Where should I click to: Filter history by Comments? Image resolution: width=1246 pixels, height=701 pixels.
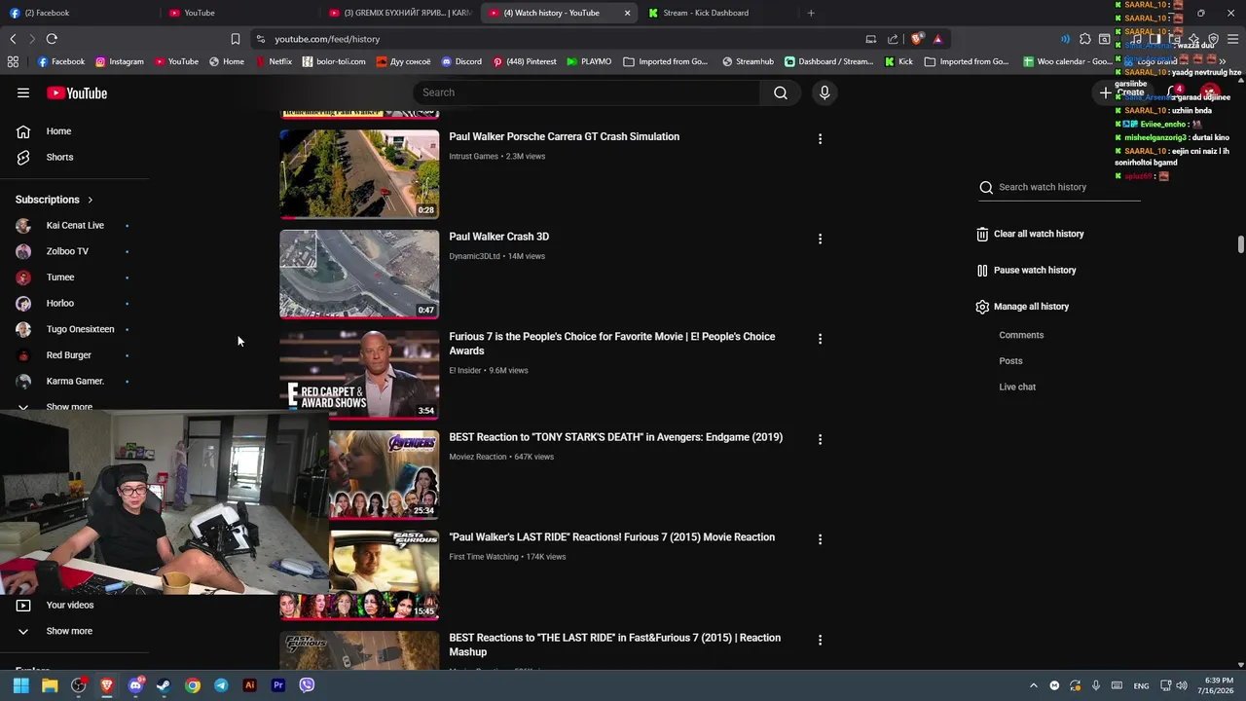(x=1021, y=335)
